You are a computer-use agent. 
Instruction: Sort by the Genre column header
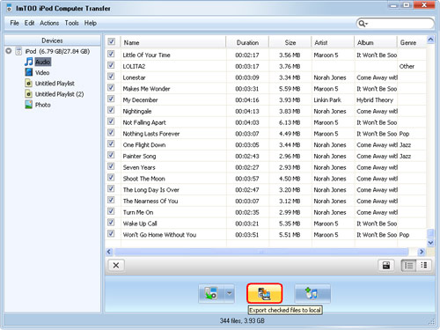tap(411, 42)
